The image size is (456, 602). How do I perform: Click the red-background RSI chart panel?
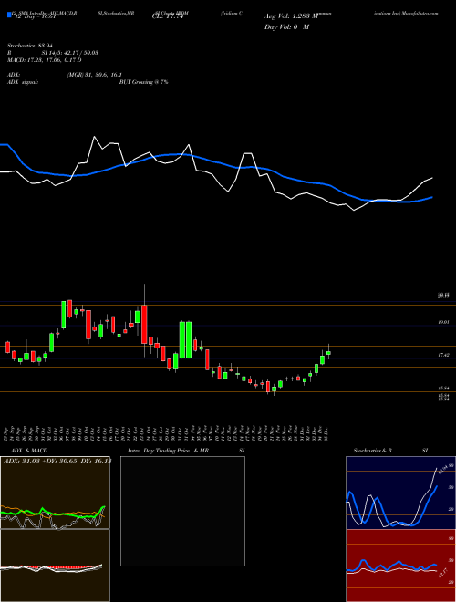pos(400,566)
